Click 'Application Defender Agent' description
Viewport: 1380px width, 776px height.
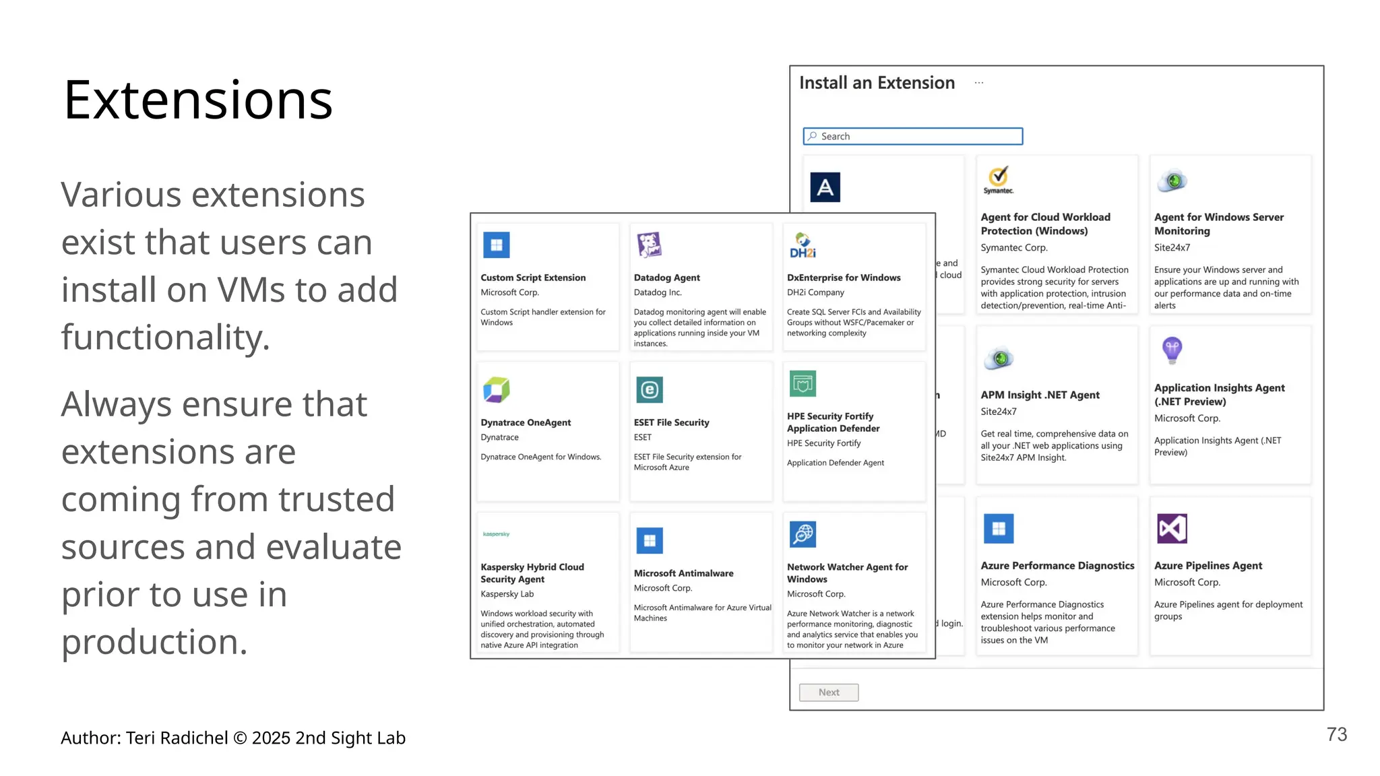[x=836, y=463]
